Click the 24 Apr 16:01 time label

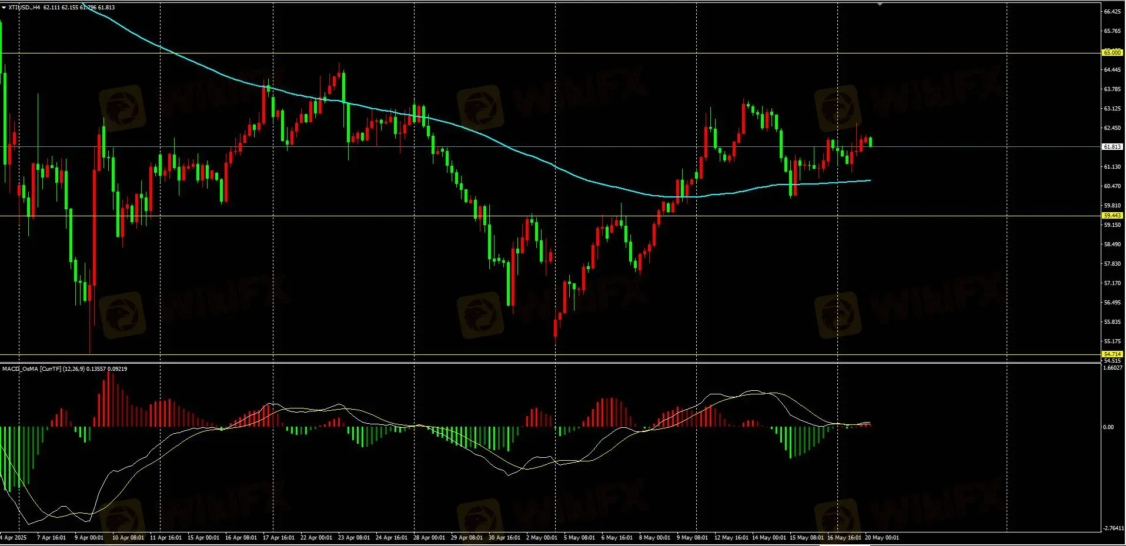[x=392, y=538]
